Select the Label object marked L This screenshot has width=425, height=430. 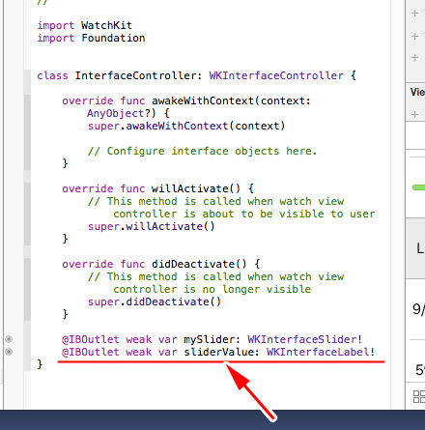click(x=420, y=248)
